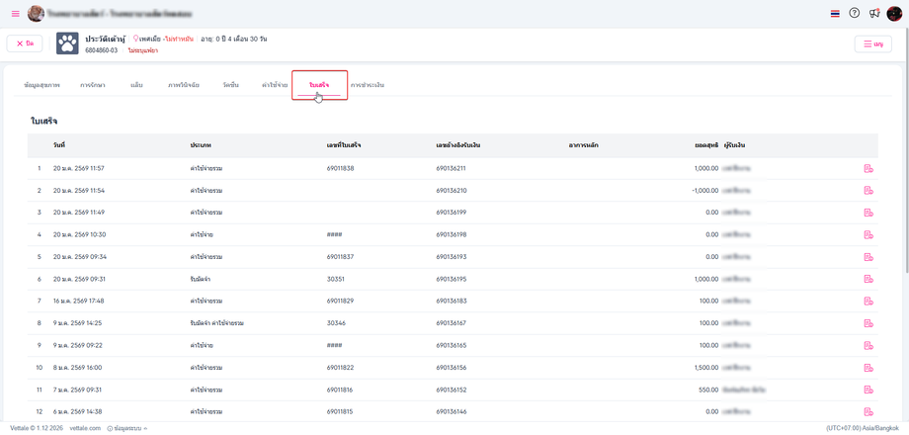Image resolution: width=909 pixels, height=435 pixels.
Task: Click the 550.00 amount cell
Action: [709, 390]
